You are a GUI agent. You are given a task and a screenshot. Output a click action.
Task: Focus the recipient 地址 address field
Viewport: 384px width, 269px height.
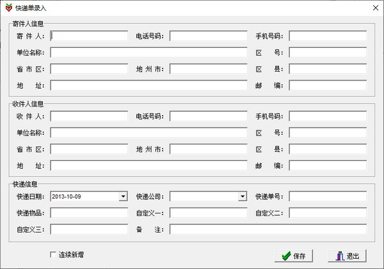point(148,165)
